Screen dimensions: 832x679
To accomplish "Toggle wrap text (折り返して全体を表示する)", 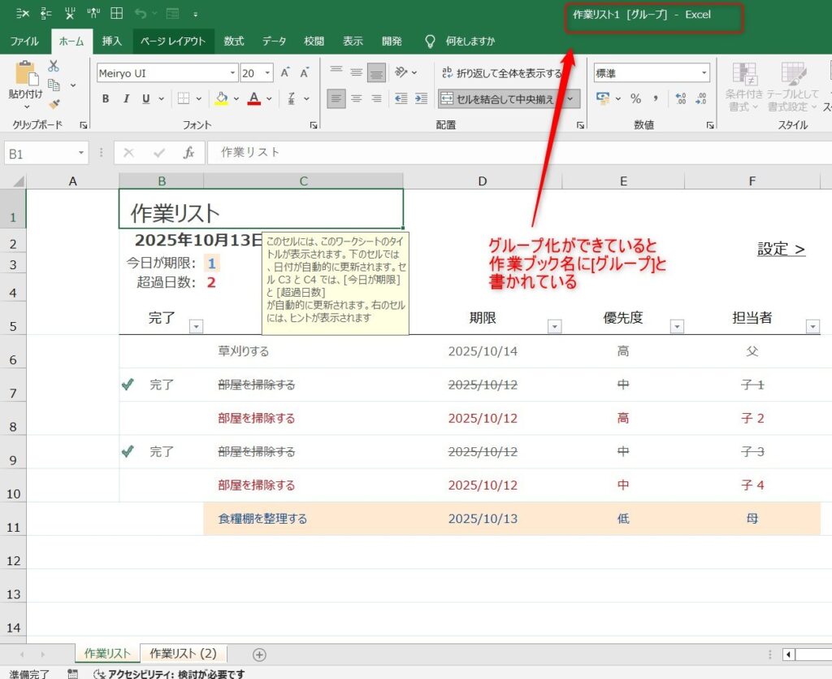I will click(x=500, y=73).
